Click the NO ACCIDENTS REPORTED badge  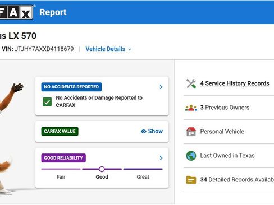pyautogui.click(x=71, y=87)
